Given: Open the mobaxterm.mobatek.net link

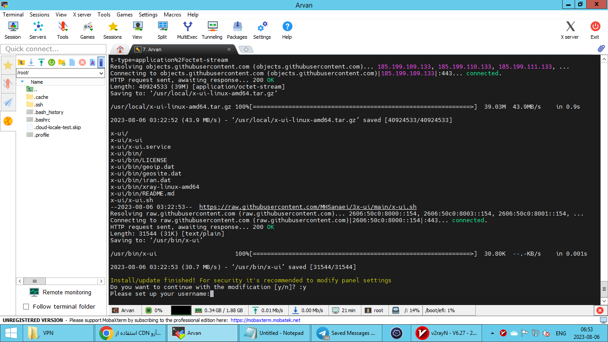Looking at the screenshot, I should (x=265, y=320).
